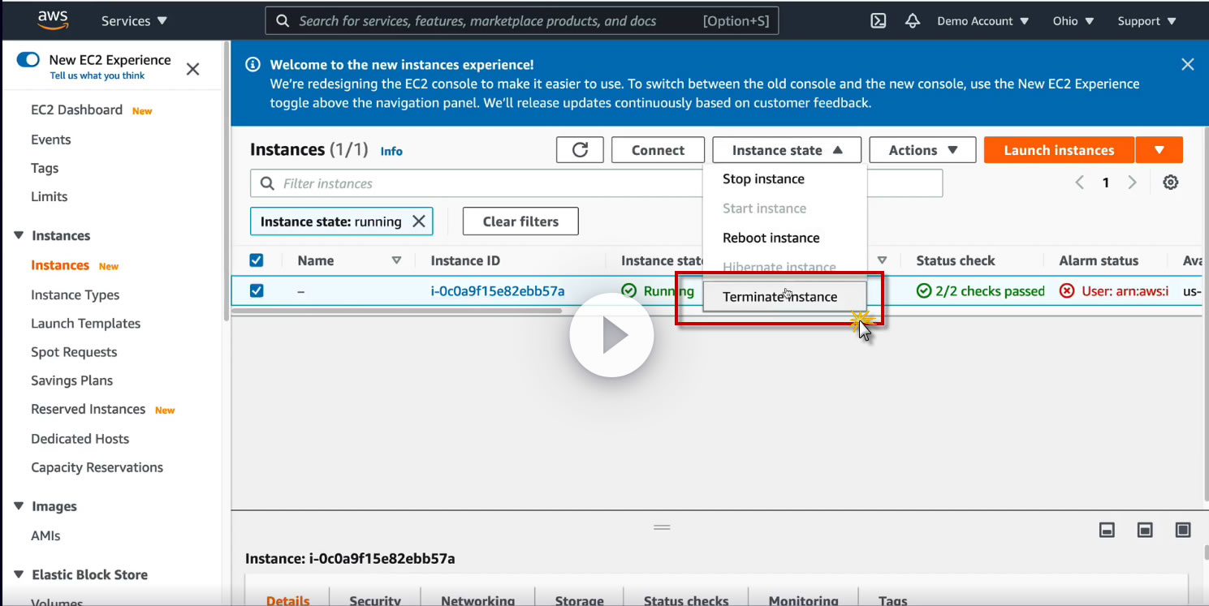Switch to the Security tab
Viewport: 1209px width, 606px height.
coord(375,599)
